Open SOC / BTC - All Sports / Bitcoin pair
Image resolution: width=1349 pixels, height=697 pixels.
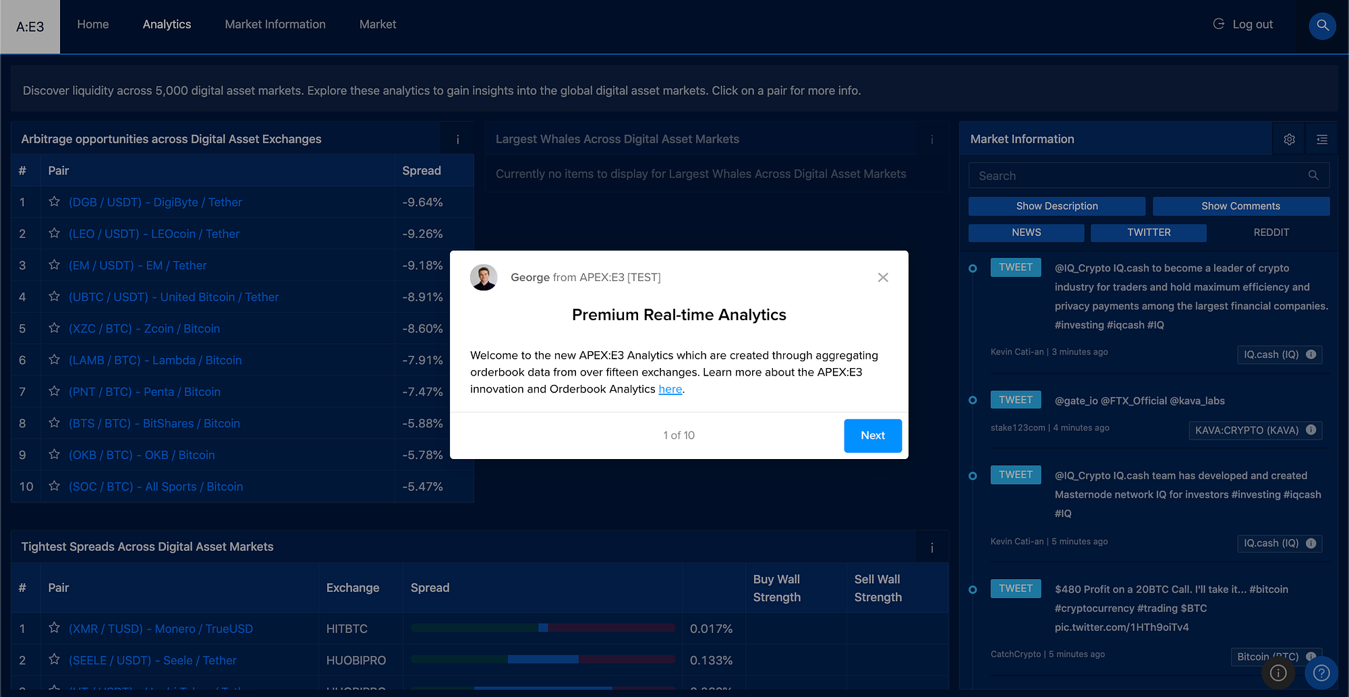pyautogui.click(x=156, y=487)
